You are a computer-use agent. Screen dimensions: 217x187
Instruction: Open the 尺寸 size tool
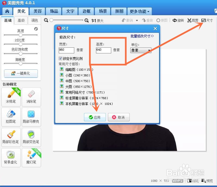(207, 20)
